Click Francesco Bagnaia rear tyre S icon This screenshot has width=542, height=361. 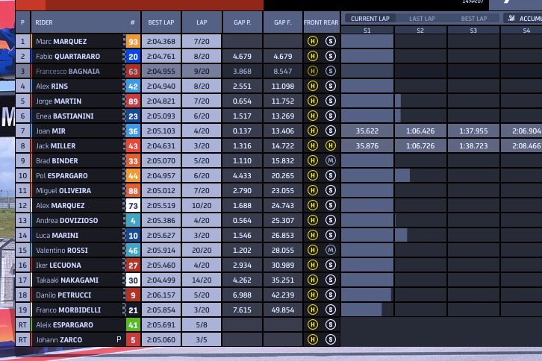point(331,71)
